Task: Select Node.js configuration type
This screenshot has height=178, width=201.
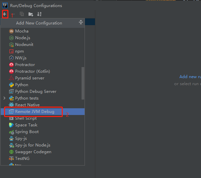Action: pos(43,38)
